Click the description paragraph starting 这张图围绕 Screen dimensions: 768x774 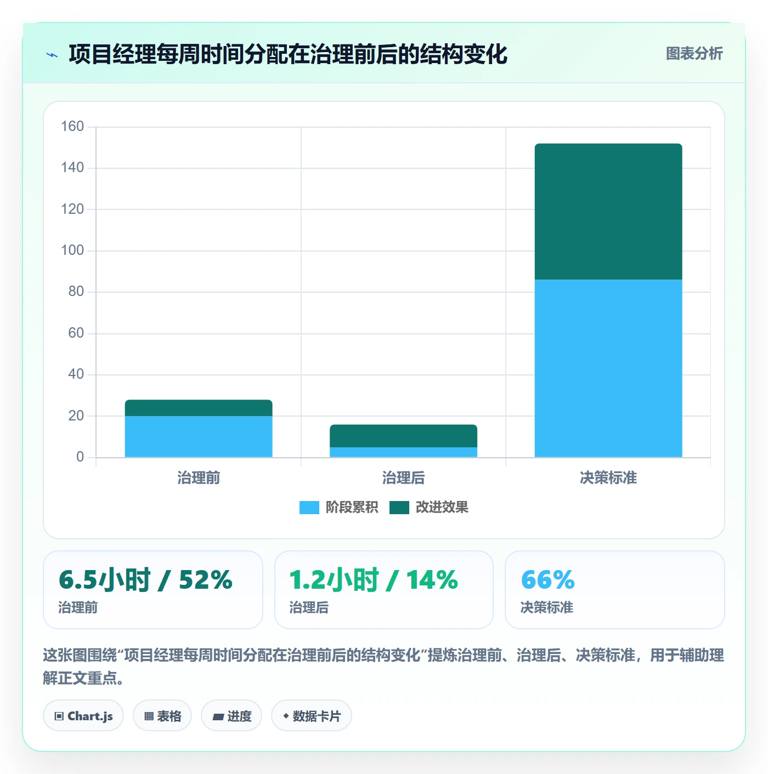[x=383, y=667]
